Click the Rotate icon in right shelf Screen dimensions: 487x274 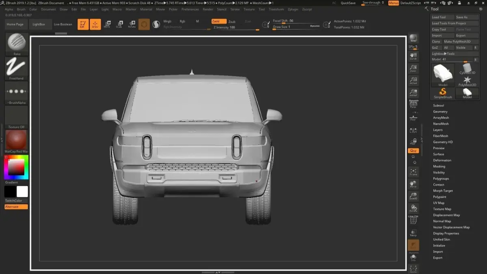413,208
